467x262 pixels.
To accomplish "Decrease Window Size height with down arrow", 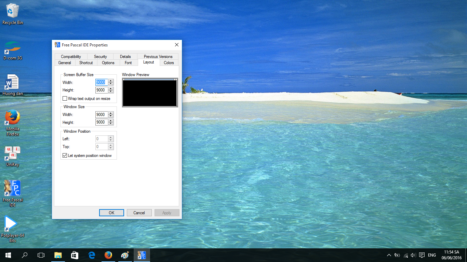I will point(111,124).
